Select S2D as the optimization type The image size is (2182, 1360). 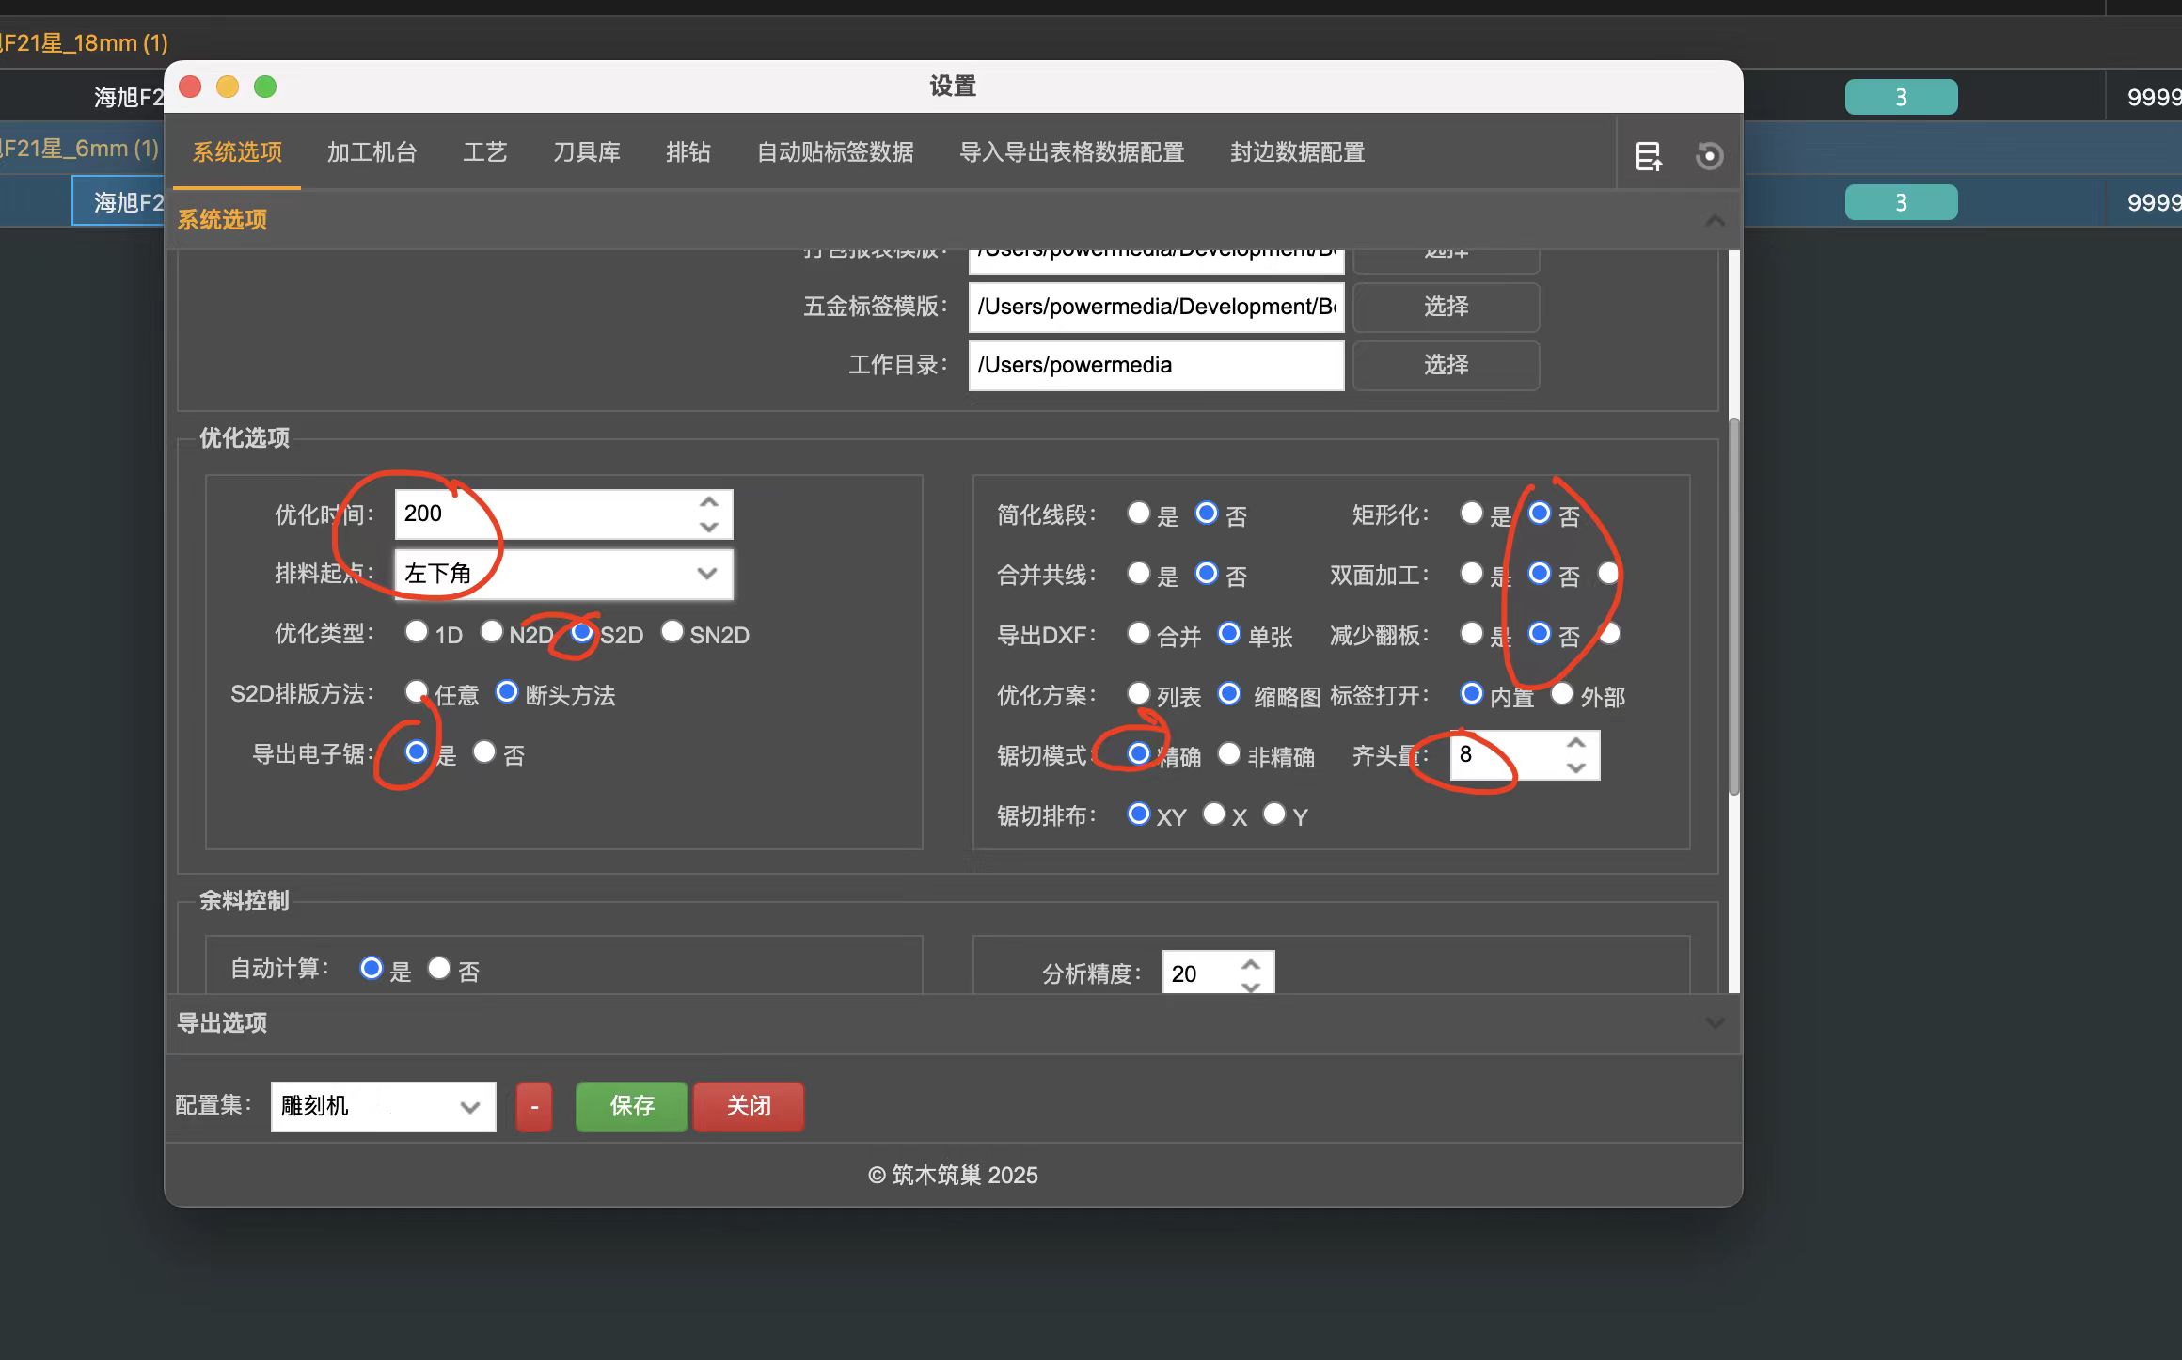(582, 633)
